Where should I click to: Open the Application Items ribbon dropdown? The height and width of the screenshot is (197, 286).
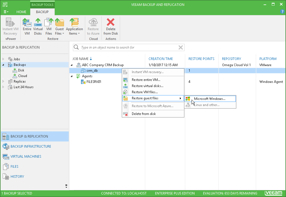[x=74, y=27]
